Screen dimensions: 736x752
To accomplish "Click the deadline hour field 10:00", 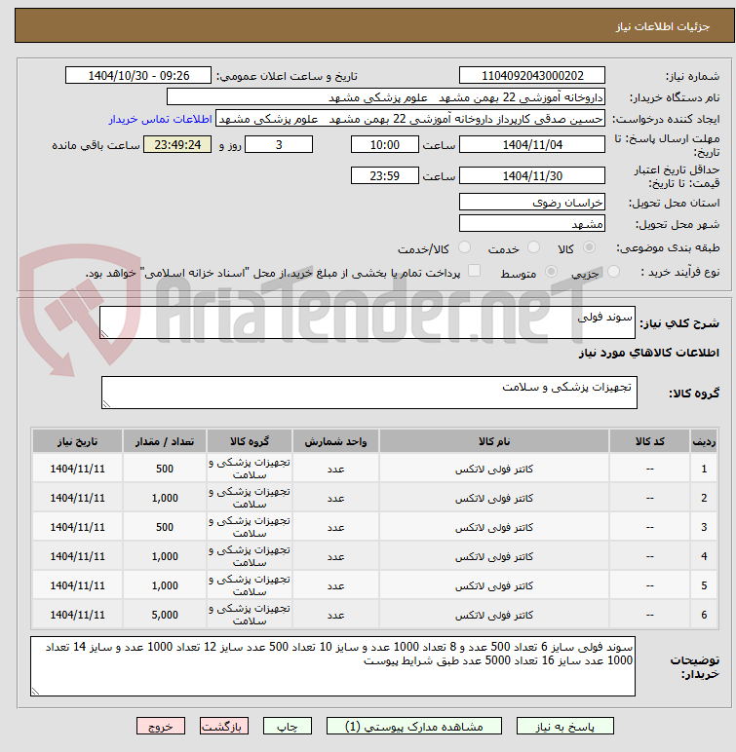I will pos(384,144).
